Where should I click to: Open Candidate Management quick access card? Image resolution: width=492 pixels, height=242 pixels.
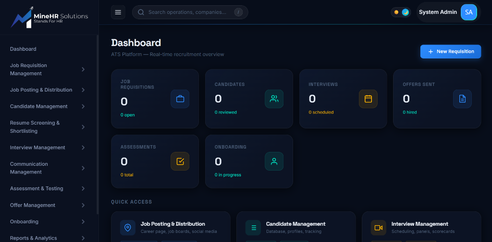(296, 227)
